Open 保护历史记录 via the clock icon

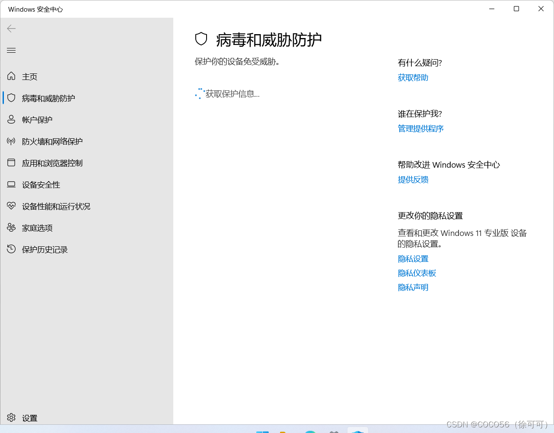coord(11,249)
